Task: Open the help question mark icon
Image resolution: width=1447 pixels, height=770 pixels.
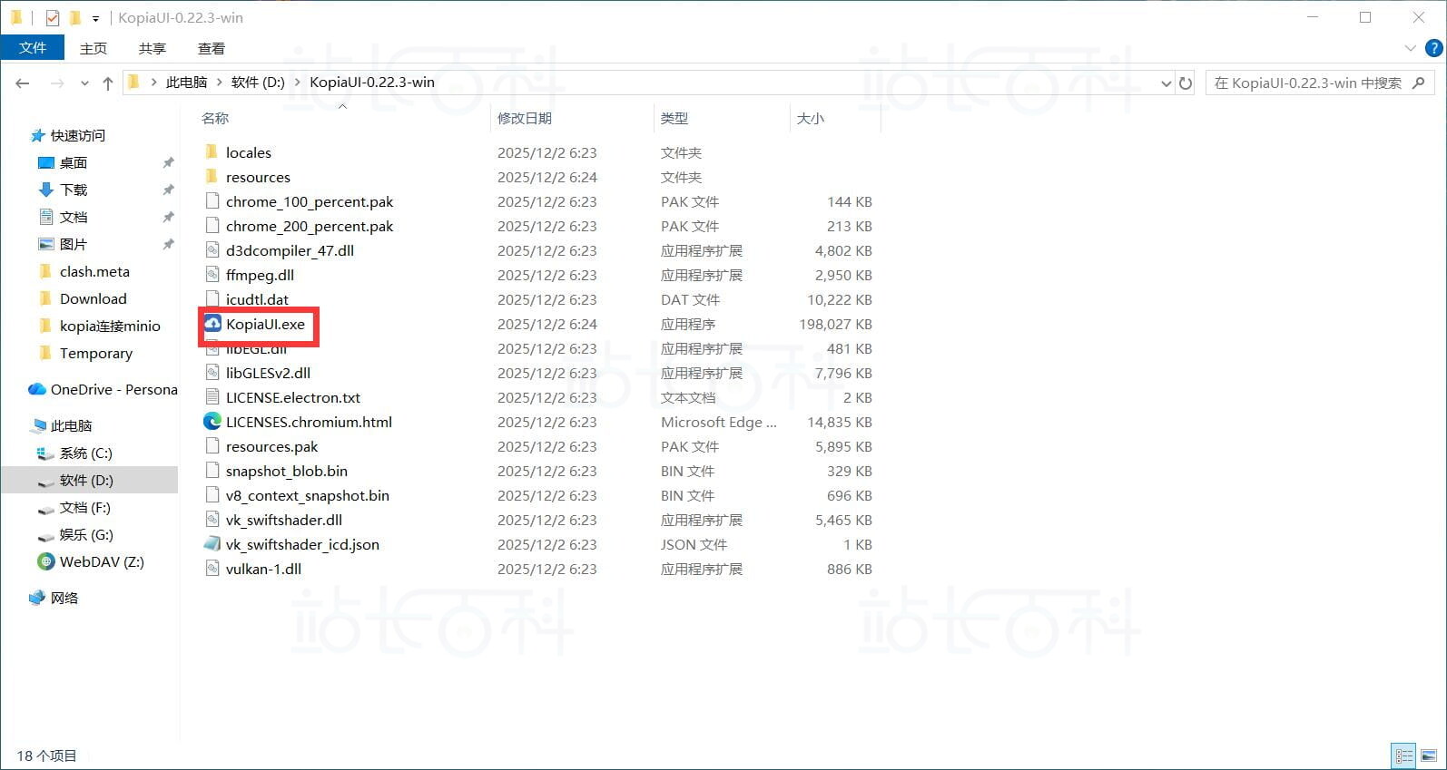Action: pos(1434,48)
